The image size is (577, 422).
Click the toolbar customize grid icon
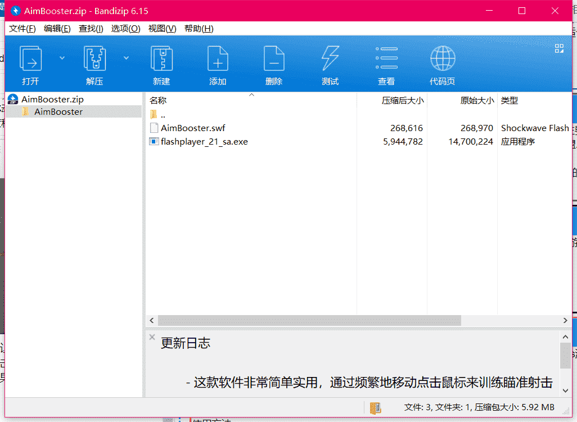tap(560, 48)
